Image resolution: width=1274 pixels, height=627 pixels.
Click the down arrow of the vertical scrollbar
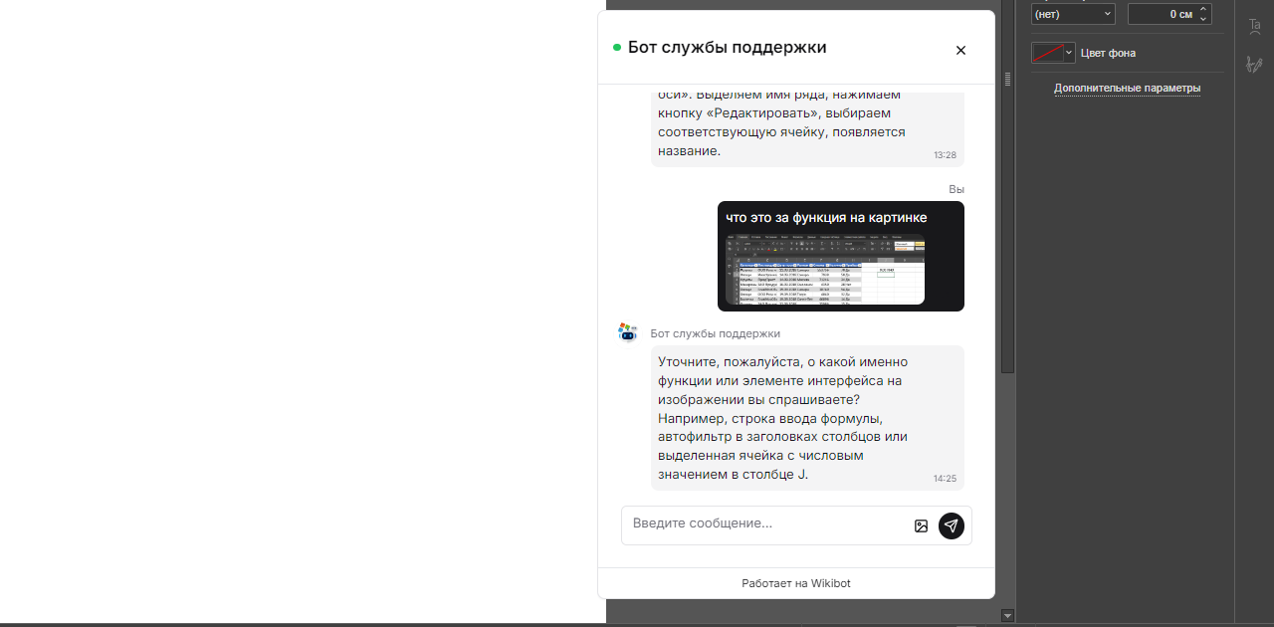1007,615
